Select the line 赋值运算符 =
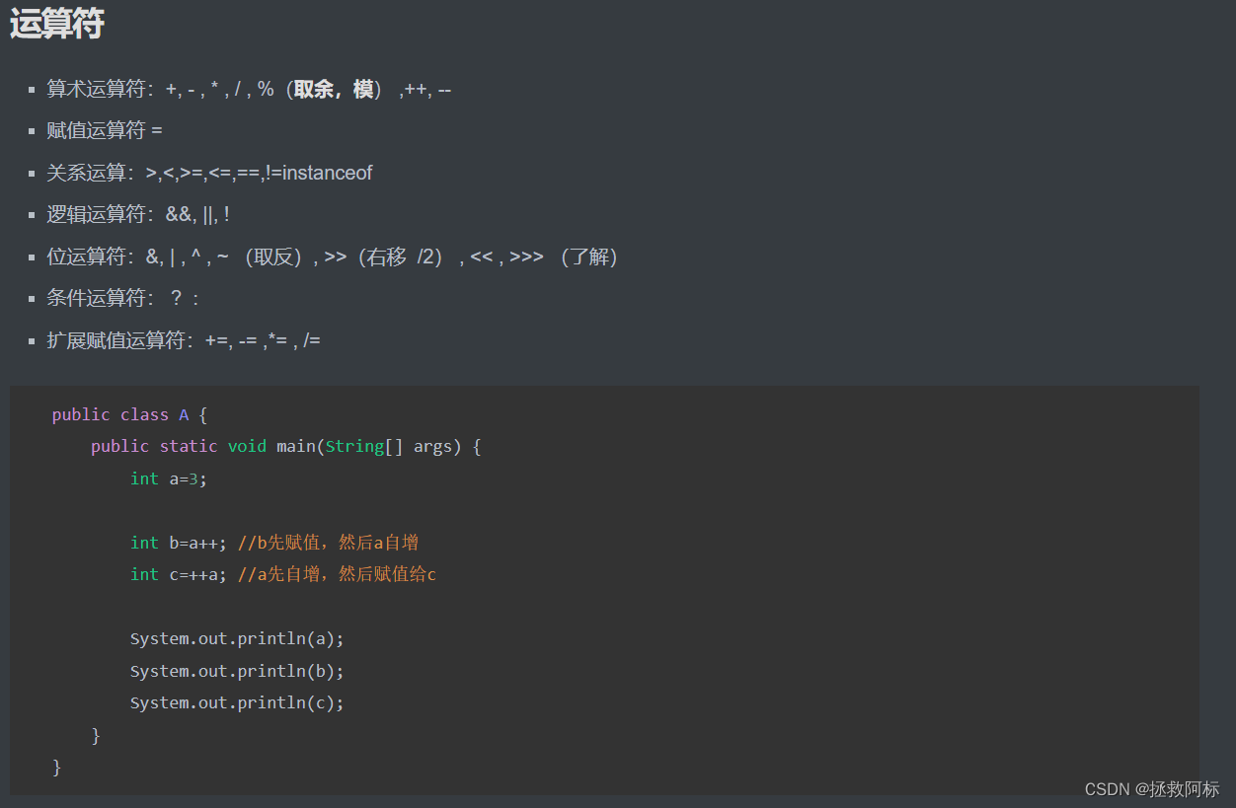The image size is (1236, 808). [105, 130]
